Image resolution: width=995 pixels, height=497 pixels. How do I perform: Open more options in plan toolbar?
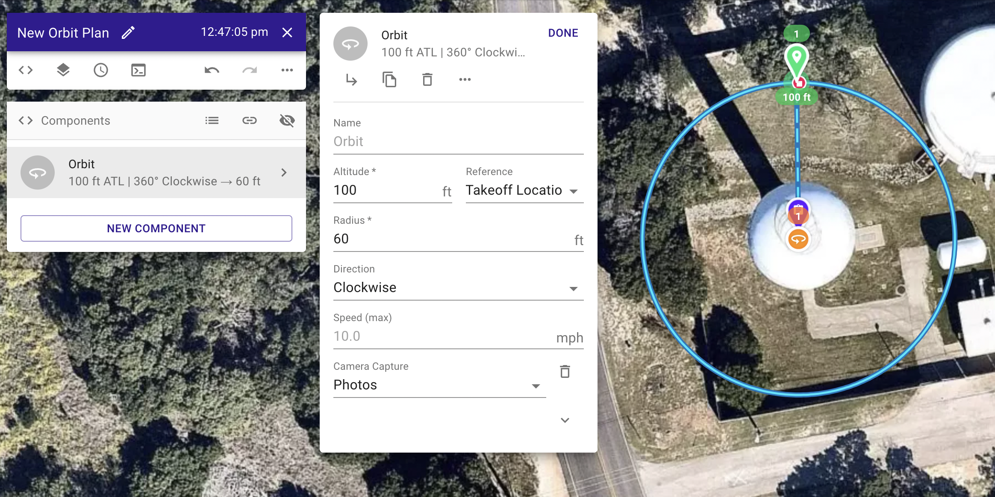point(287,70)
